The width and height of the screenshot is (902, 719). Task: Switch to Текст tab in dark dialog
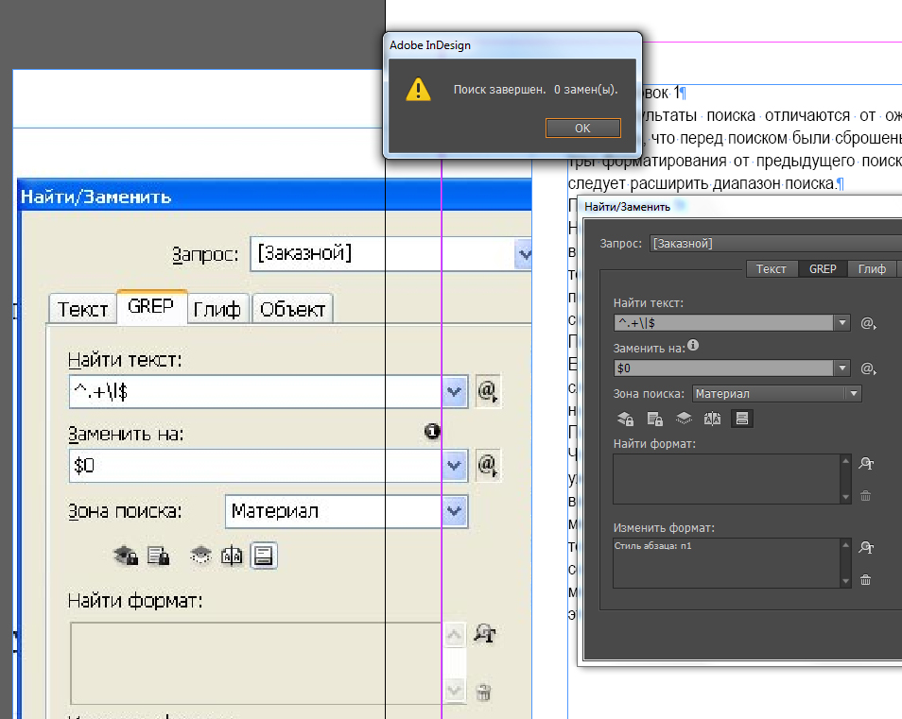tap(772, 269)
